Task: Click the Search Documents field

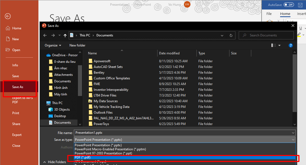Action: coord(266,35)
